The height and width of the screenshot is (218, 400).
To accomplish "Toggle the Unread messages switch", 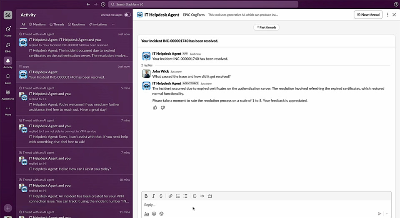I will point(127,15).
